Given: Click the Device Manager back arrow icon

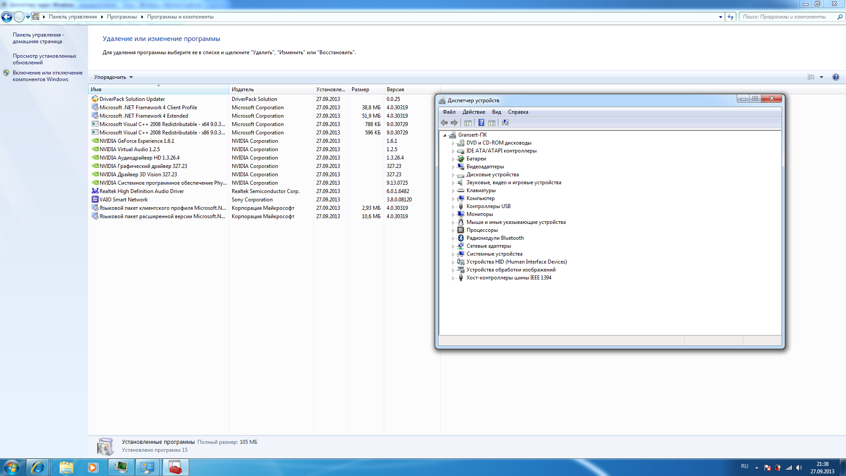Looking at the screenshot, I should [x=444, y=123].
